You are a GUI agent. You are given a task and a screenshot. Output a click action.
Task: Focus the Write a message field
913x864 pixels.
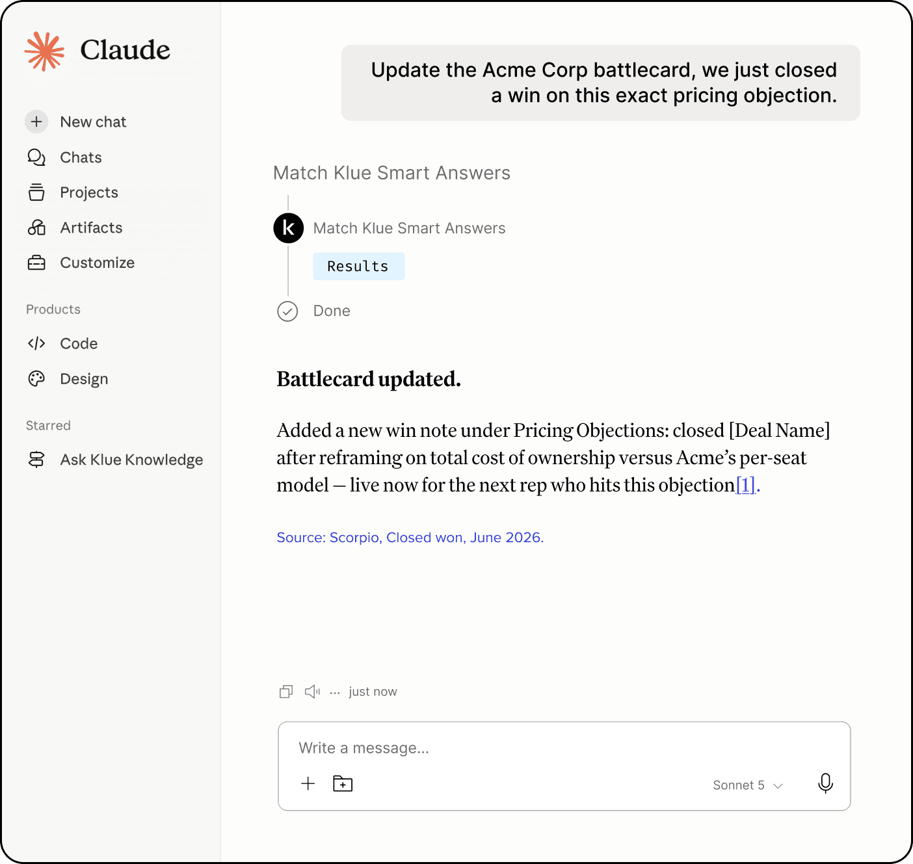(x=564, y=748)
